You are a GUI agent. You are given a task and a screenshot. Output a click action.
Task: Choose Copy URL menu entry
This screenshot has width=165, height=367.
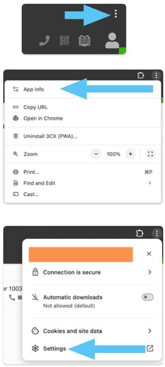(x=82, y=107)
